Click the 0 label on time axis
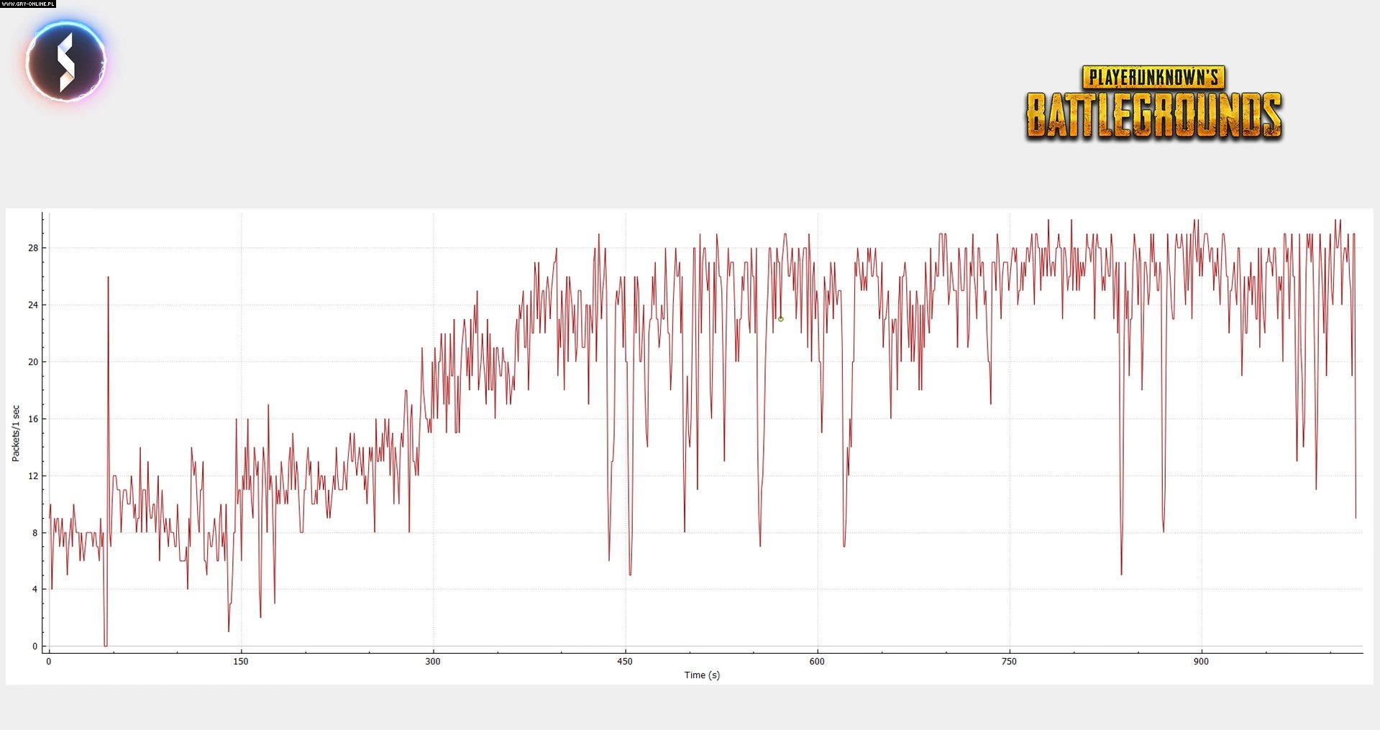Viewport: 1380px width, 730px height. 49,661
